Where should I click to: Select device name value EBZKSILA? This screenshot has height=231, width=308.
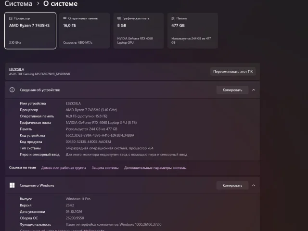click(73, 103)
